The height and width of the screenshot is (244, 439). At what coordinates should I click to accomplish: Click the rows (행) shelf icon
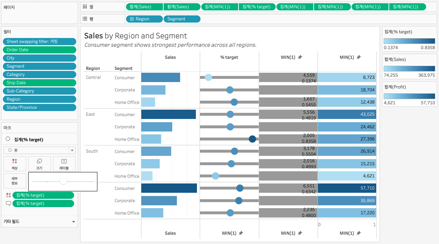(x=85, y=19)
